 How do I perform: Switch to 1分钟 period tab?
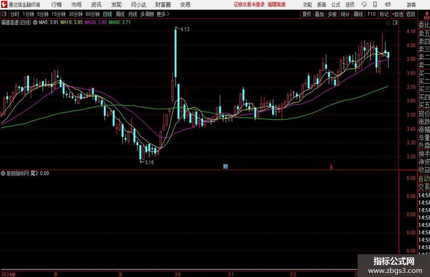pyautogui.click(x=28, y=14)
